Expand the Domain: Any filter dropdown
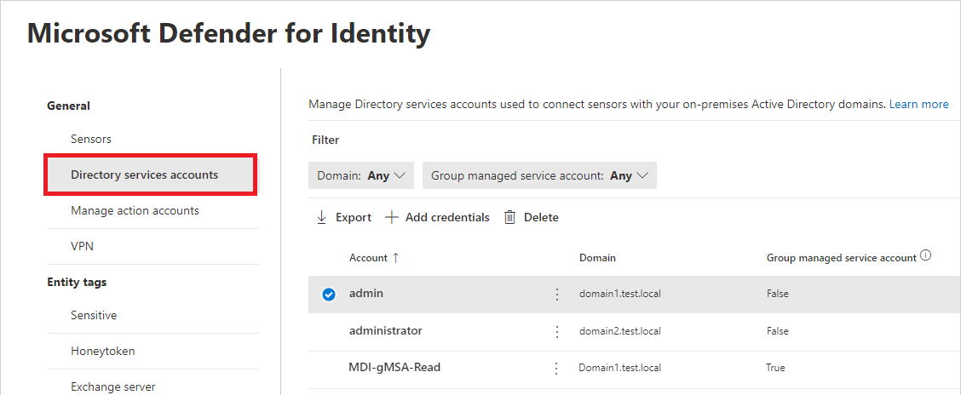The height and width of the screenshot is (395, 961). (x=361, y=175)
